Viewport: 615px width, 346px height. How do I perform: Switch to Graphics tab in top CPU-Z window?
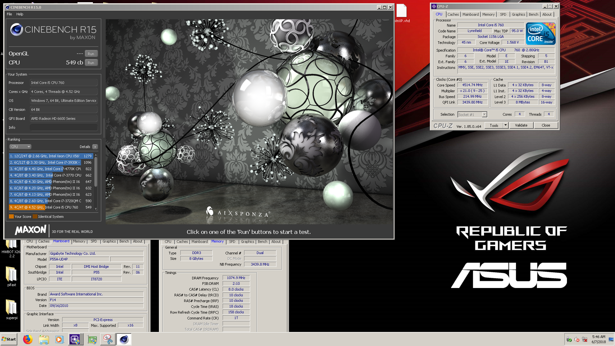pos(518,14)
